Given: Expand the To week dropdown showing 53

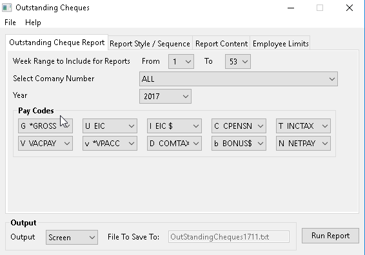Looking at the screenshot, I should coord(238,62).
